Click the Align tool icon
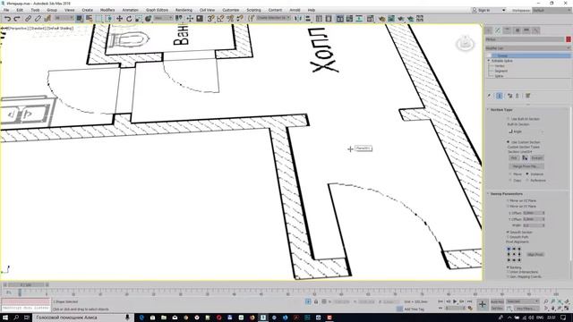Screen dimensions: 573x322 (x=308, y=19)
